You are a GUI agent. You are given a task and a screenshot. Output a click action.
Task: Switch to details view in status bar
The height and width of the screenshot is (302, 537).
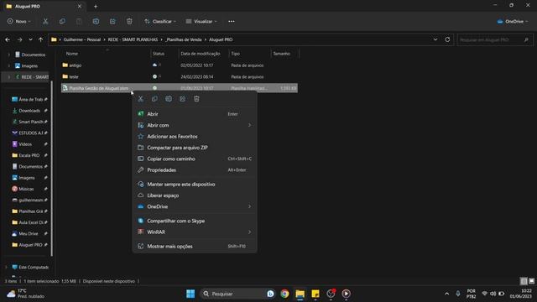coord(524,281)
